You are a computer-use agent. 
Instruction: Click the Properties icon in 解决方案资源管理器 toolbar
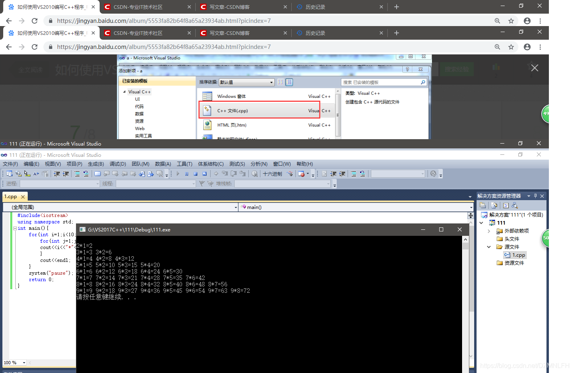tap(483, 205)
